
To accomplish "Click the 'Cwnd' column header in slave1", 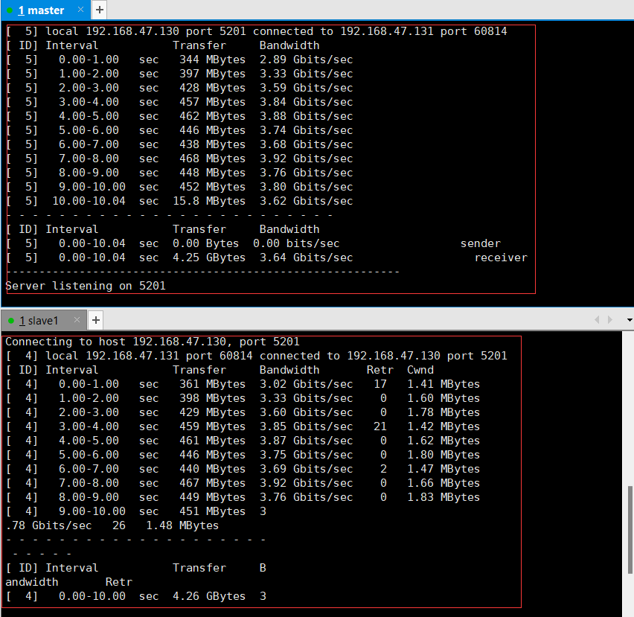I will click(x=420, y=370).
